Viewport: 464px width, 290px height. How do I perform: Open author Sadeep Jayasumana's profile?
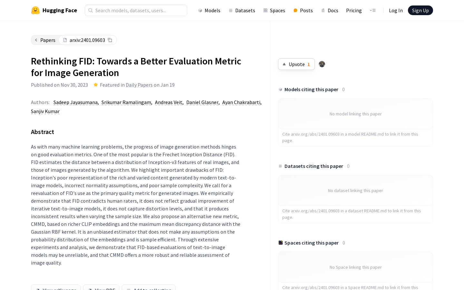point(75,102)
